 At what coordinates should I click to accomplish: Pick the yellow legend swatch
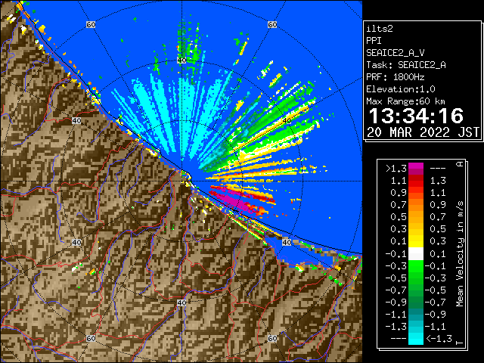point(416,241)
